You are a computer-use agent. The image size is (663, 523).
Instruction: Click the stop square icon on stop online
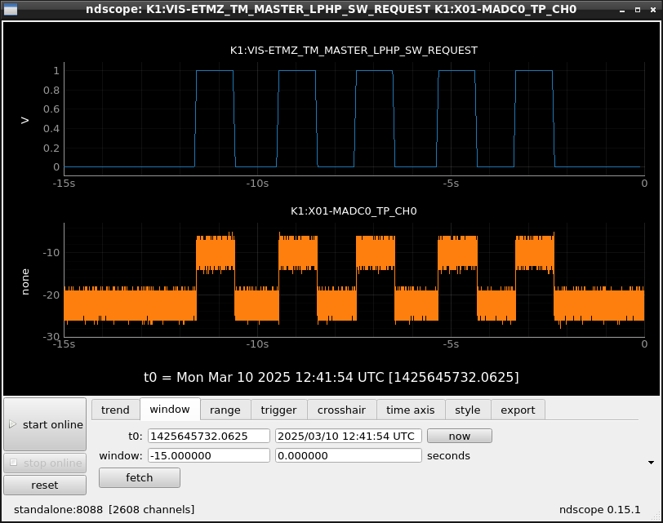[14, 463]
